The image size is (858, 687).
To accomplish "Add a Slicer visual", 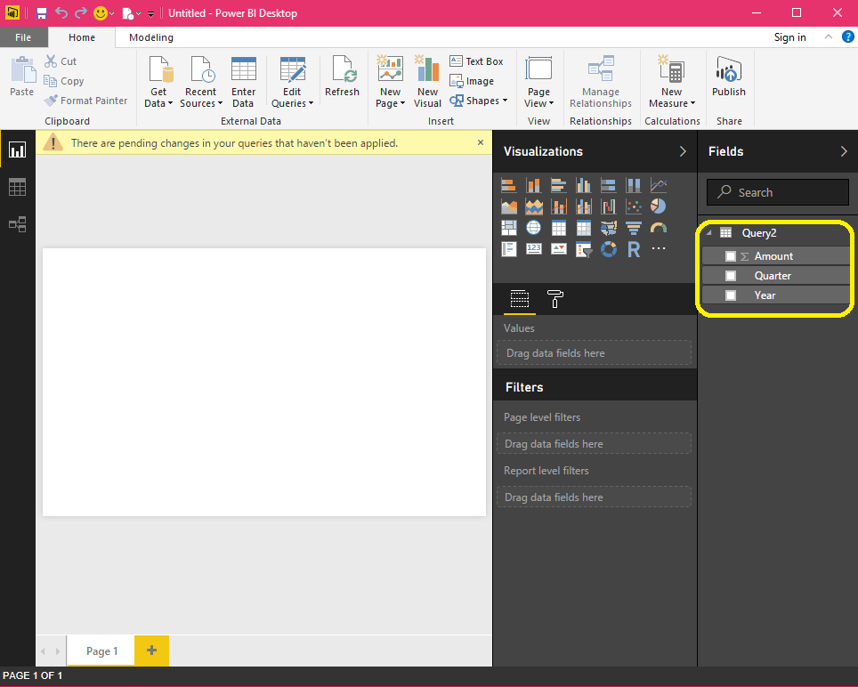I will pyautogui.click(x=584, y=249).
